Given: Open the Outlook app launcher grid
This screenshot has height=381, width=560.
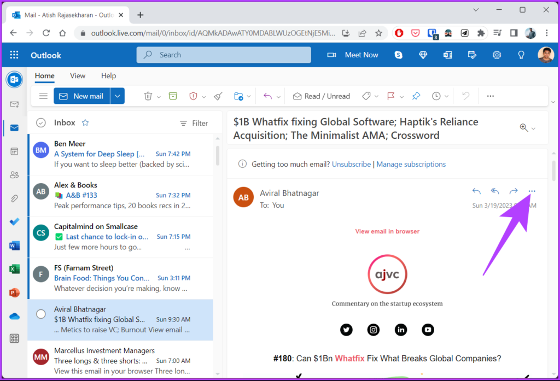Looking at the screenshot, I should coord(14,55).
